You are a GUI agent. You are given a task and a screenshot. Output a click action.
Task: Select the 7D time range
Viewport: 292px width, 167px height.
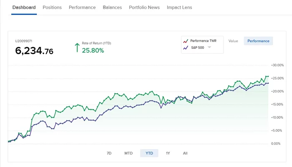[109, 153]
